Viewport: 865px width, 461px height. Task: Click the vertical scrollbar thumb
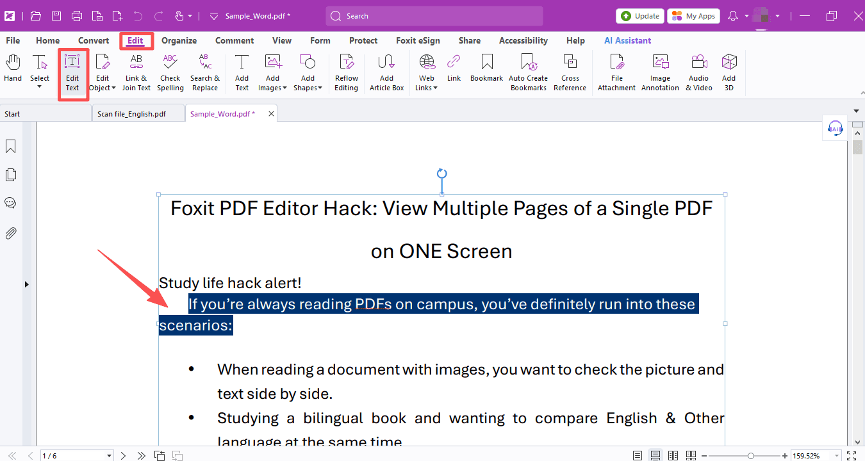pyautogui.click(x=857, y=147)
